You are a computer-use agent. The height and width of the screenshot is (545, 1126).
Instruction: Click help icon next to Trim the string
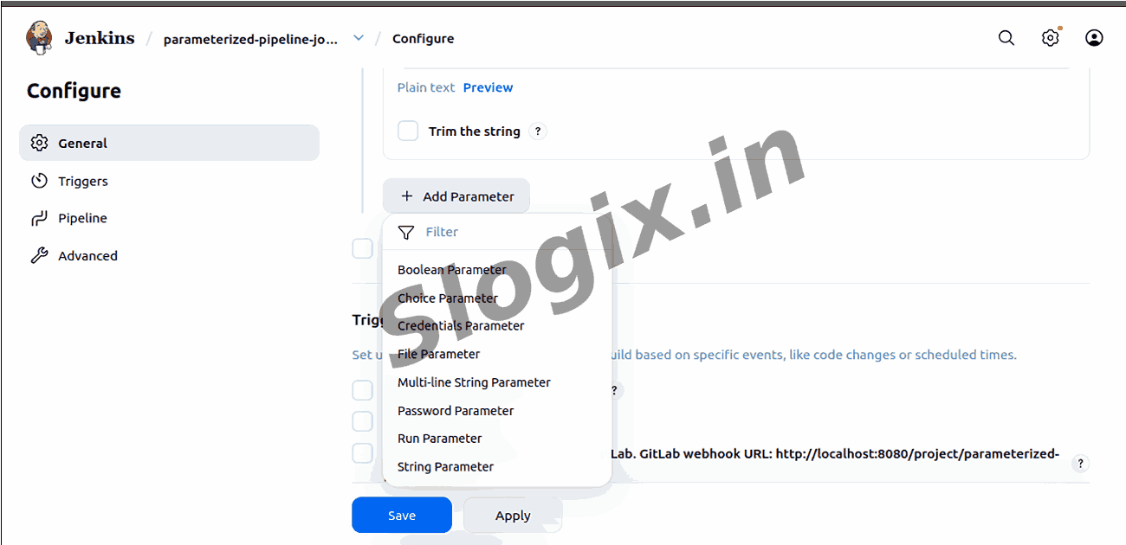click(538, 131)
